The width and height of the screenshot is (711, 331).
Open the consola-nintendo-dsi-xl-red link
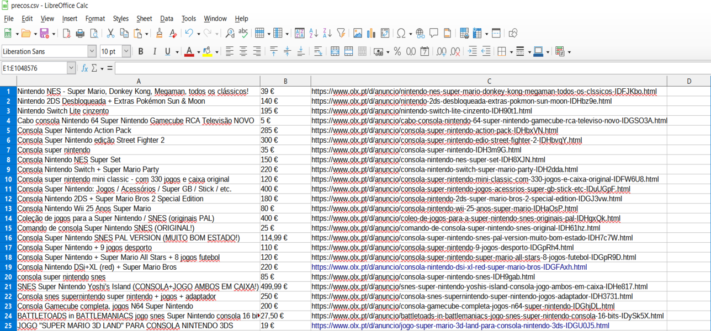pos(449,267)
